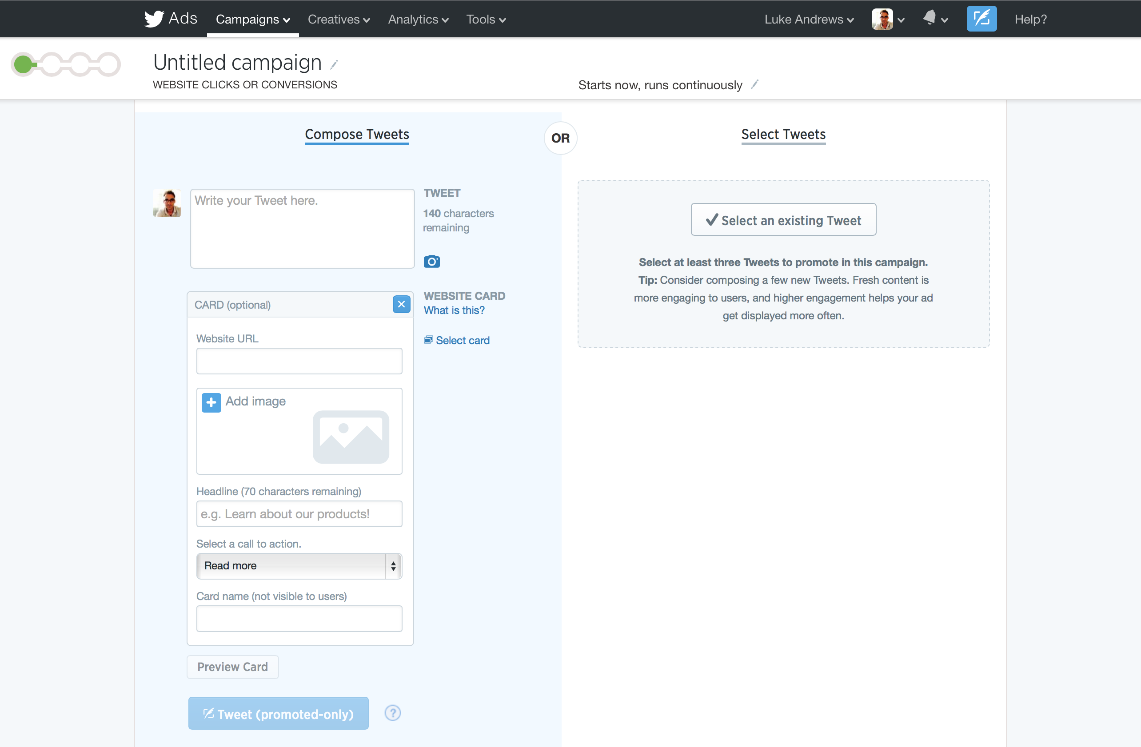
Task: Click the second step circle in the progress tracker
Action: click(51, 64)
